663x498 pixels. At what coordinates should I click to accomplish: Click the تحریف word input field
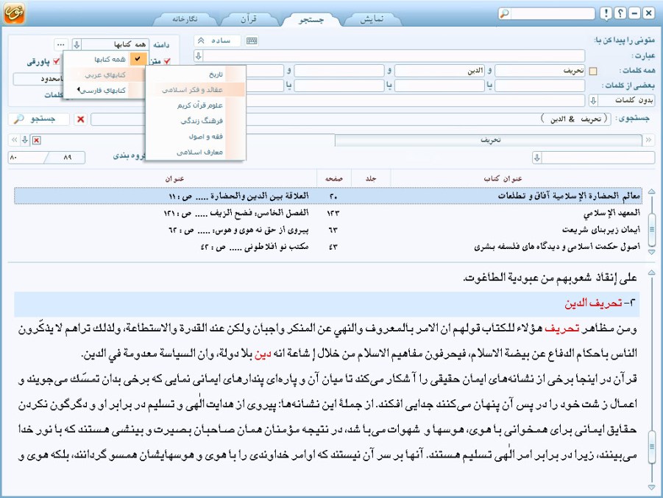(540, 71)
